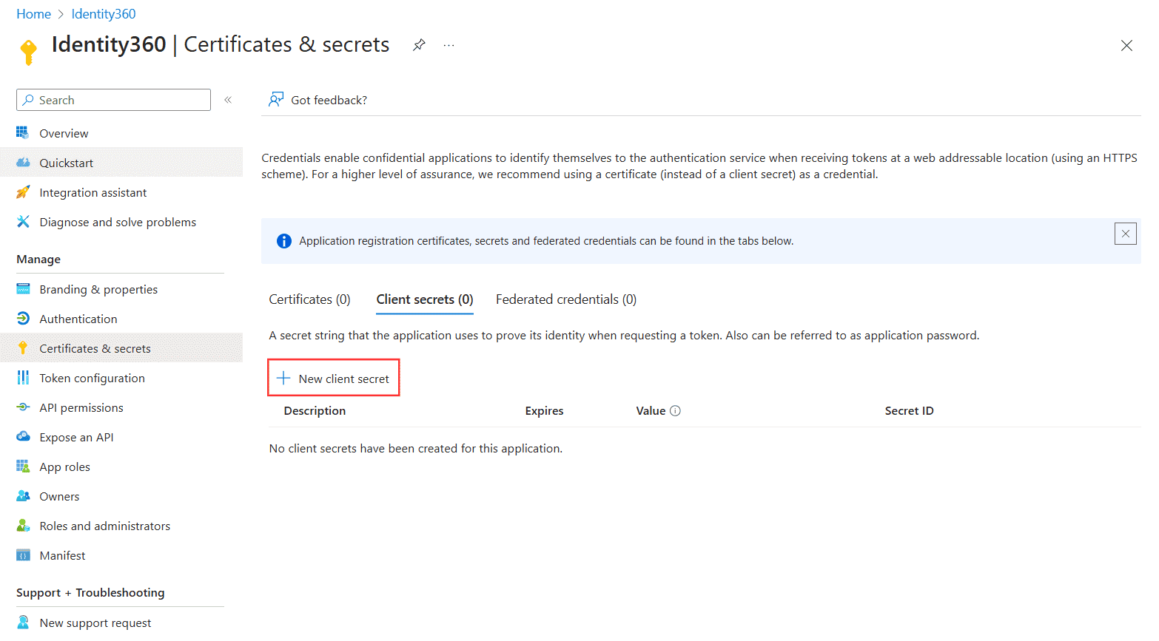Open Diagnose and solve problems
Image resolution: width=1159 pixels, height=641 pixels.
click(117, 222)
